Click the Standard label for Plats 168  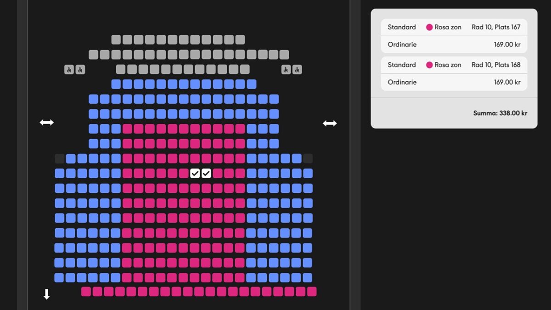coord(401,65)
